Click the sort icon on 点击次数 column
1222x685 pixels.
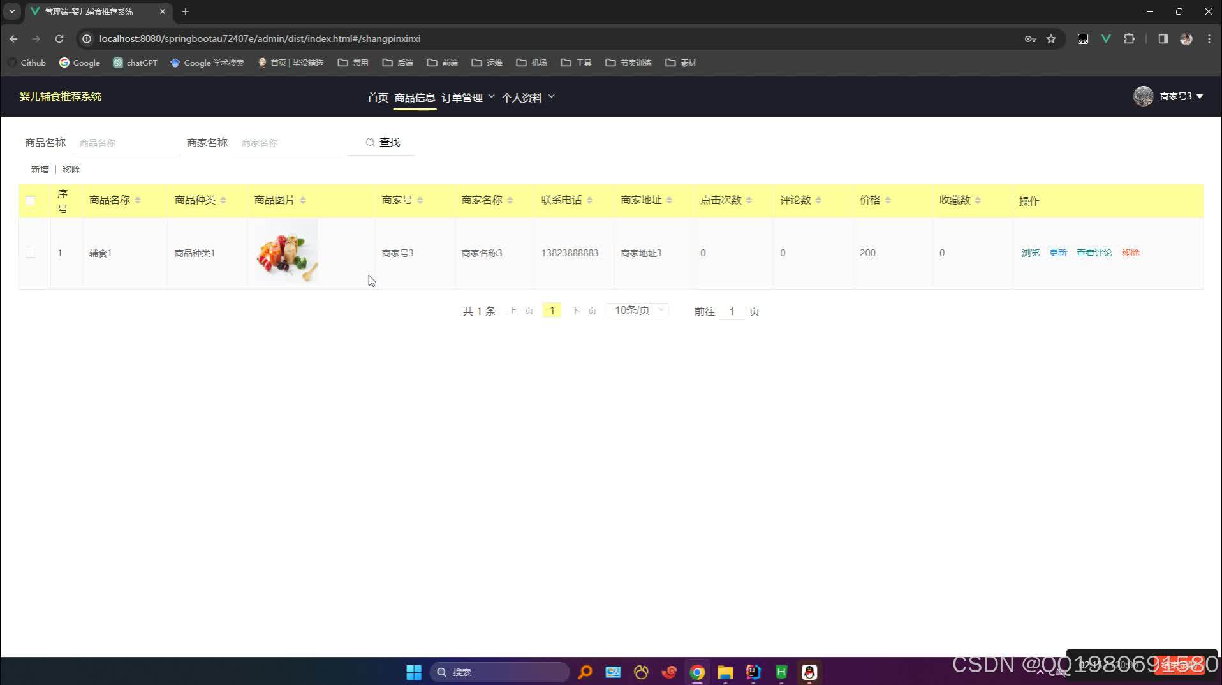(x=750, y=200)
